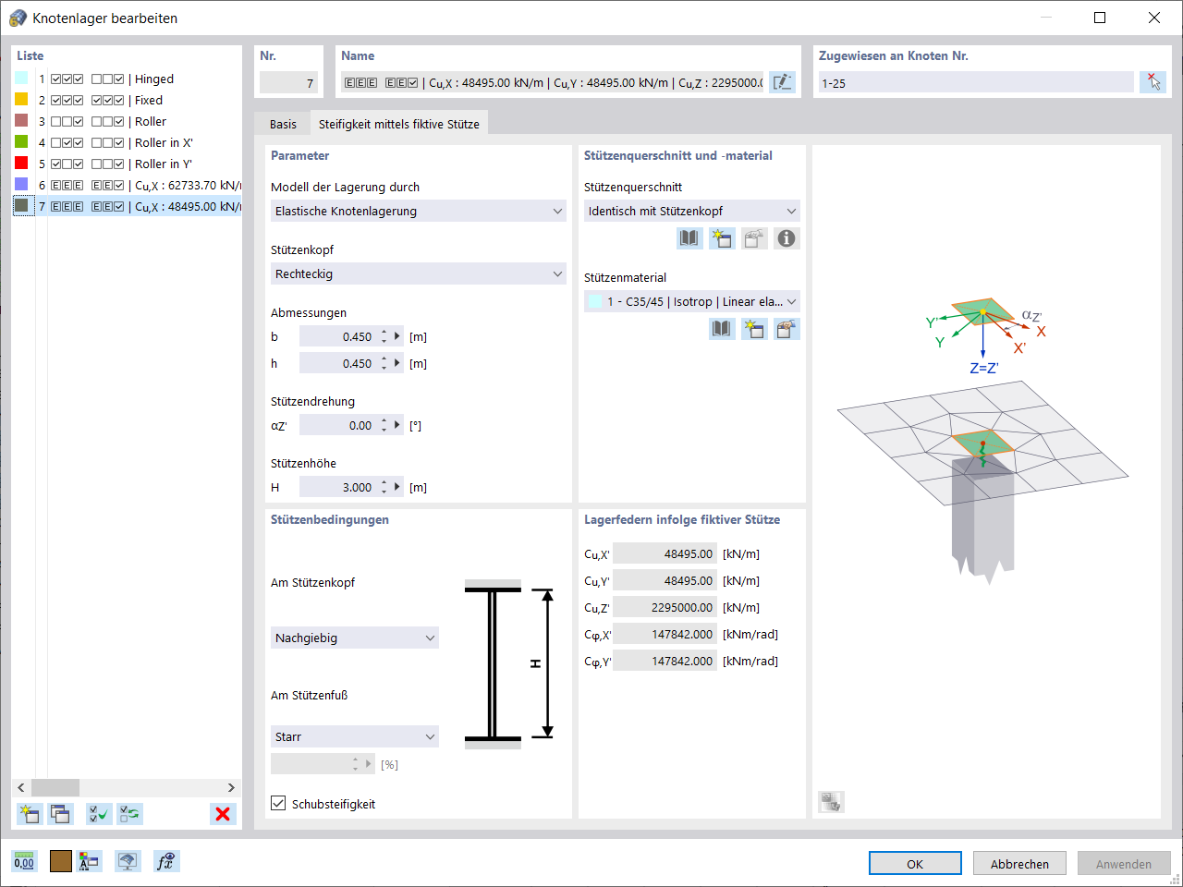Confirm the dialog with OK

click(915, 863)
